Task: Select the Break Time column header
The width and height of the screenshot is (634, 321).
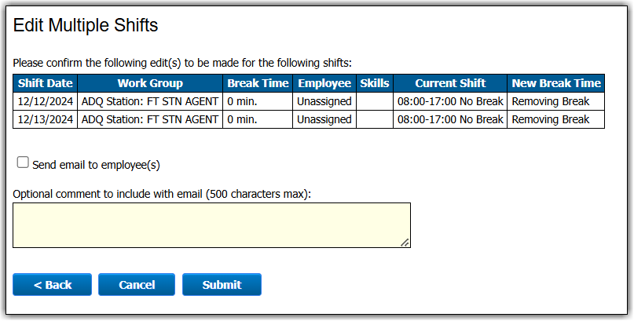Action: pos(258,83)
